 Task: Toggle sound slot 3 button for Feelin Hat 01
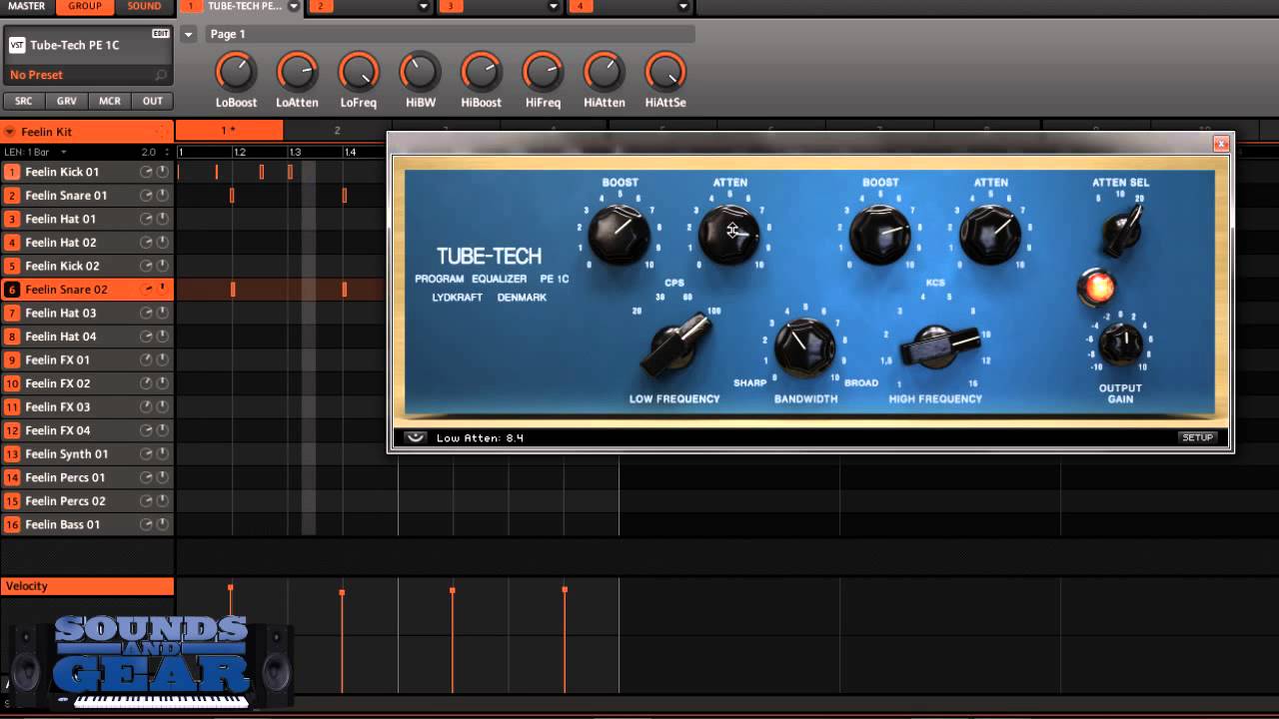tap(12, 219)
